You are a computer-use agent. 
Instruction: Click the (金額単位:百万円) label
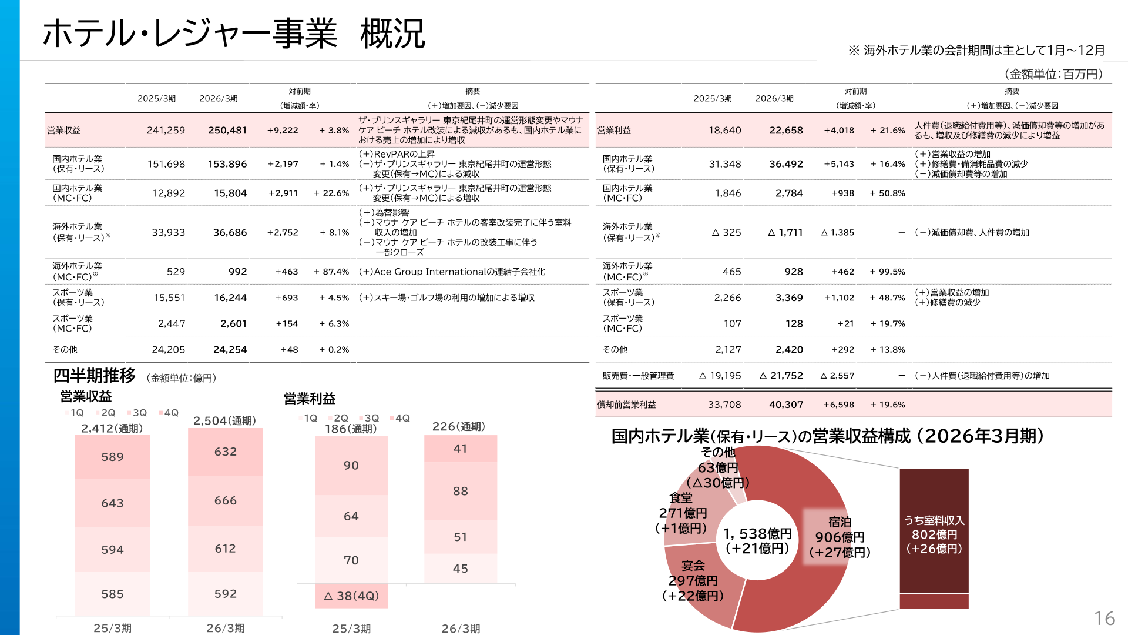[x=1053, y=74]
